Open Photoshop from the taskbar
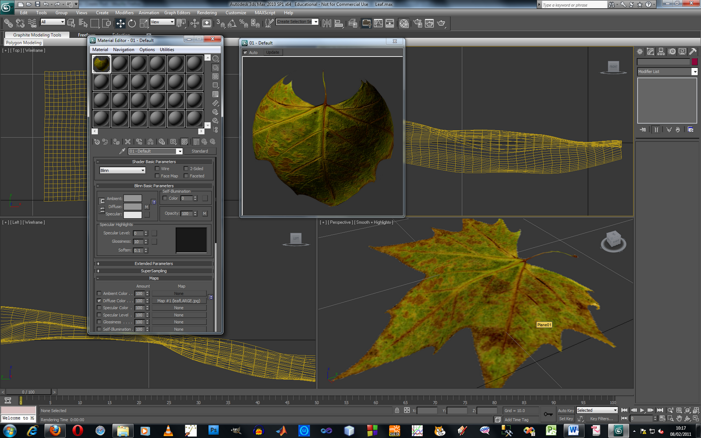 click(x=213, y=431)
